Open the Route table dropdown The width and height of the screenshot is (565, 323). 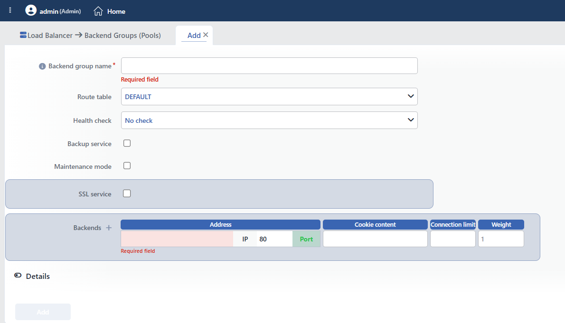pos(269,96)
